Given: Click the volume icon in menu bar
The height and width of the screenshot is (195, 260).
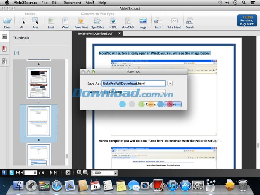Looking at the screenshot, I should coord(227,3).
